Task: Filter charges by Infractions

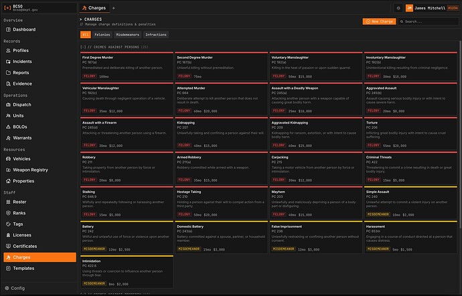Action: click(x=156, y=35)
